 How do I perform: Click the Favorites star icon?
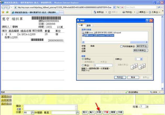point(3,12)
